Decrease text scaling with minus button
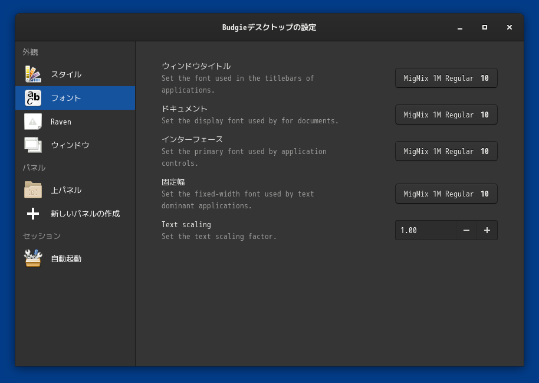Viewport: 539px width, 383px height. [x=466, y=230]
